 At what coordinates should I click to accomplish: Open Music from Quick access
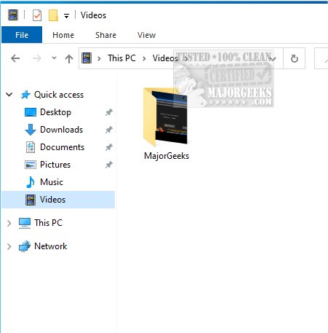coord(52,182)
